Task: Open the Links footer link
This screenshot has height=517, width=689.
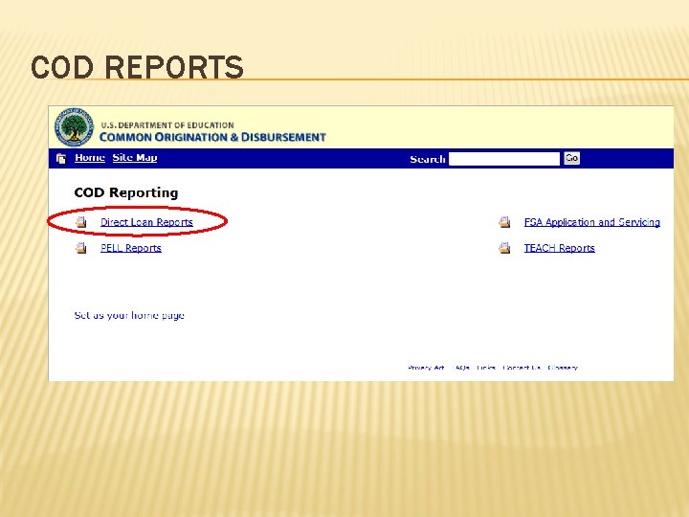Action: [x=486, y=368]
